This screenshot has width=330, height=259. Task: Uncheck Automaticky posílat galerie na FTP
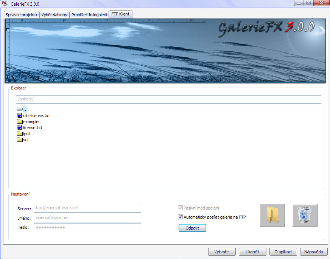180,217
